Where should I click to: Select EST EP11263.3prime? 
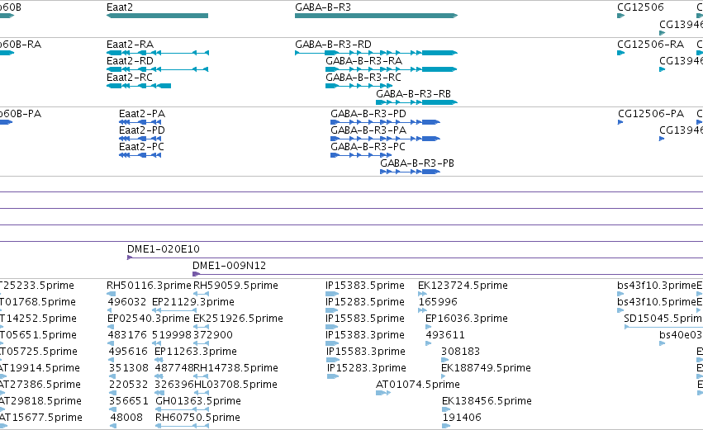[x=196, y=352]
